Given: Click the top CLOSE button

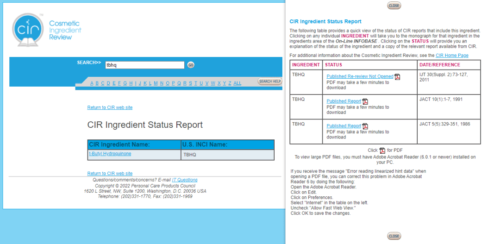Looking at the screenshot, I should [394, 6].
